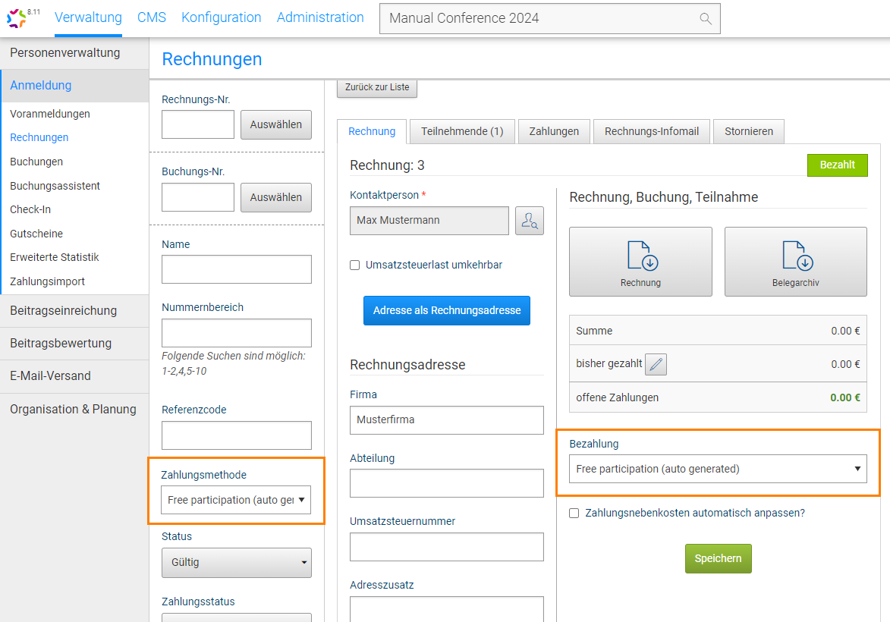This screenshot has width=890, height=622.
Task: Switch to the Zahlungen tab
Action: [554, 131]
